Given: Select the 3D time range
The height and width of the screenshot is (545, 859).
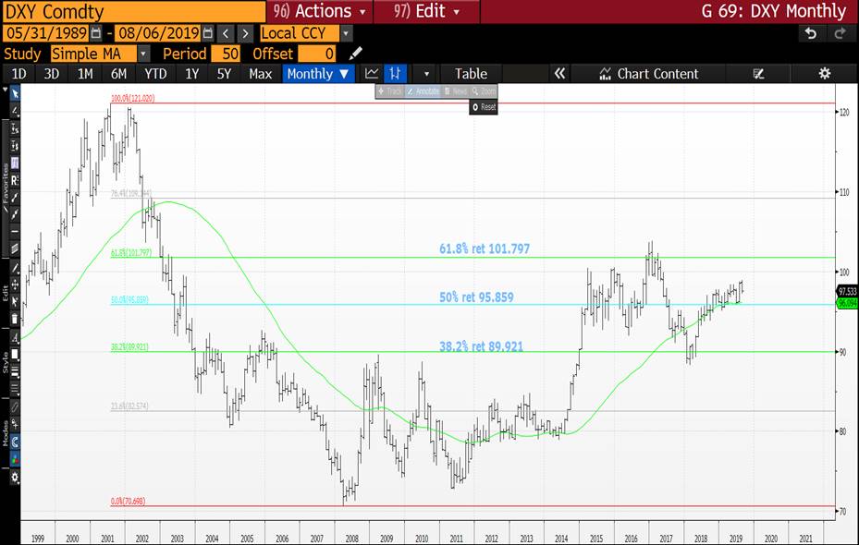Looking at the screenshot, I should point(52,73).
